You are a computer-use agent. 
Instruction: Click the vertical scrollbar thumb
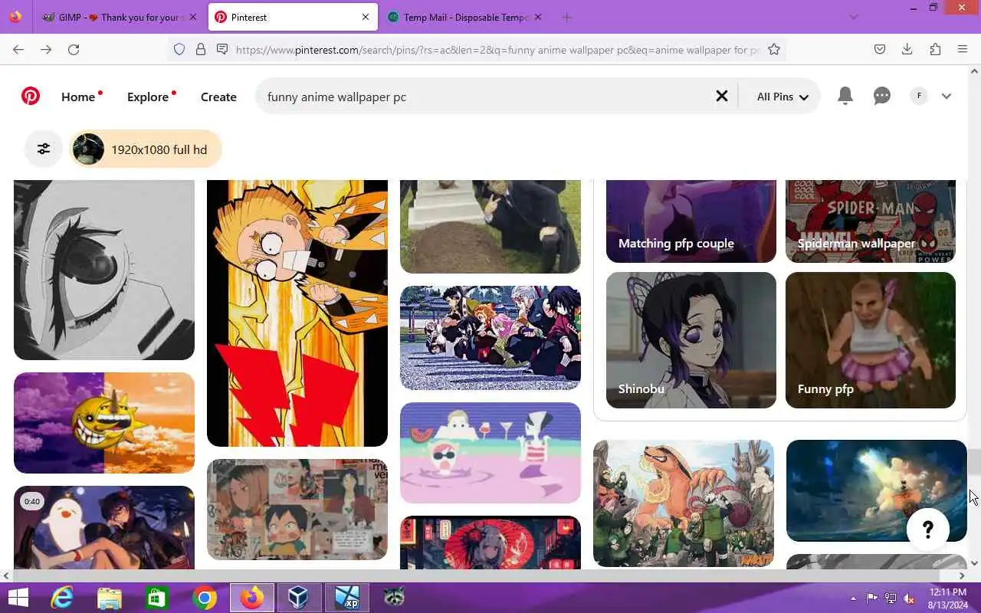974,462
